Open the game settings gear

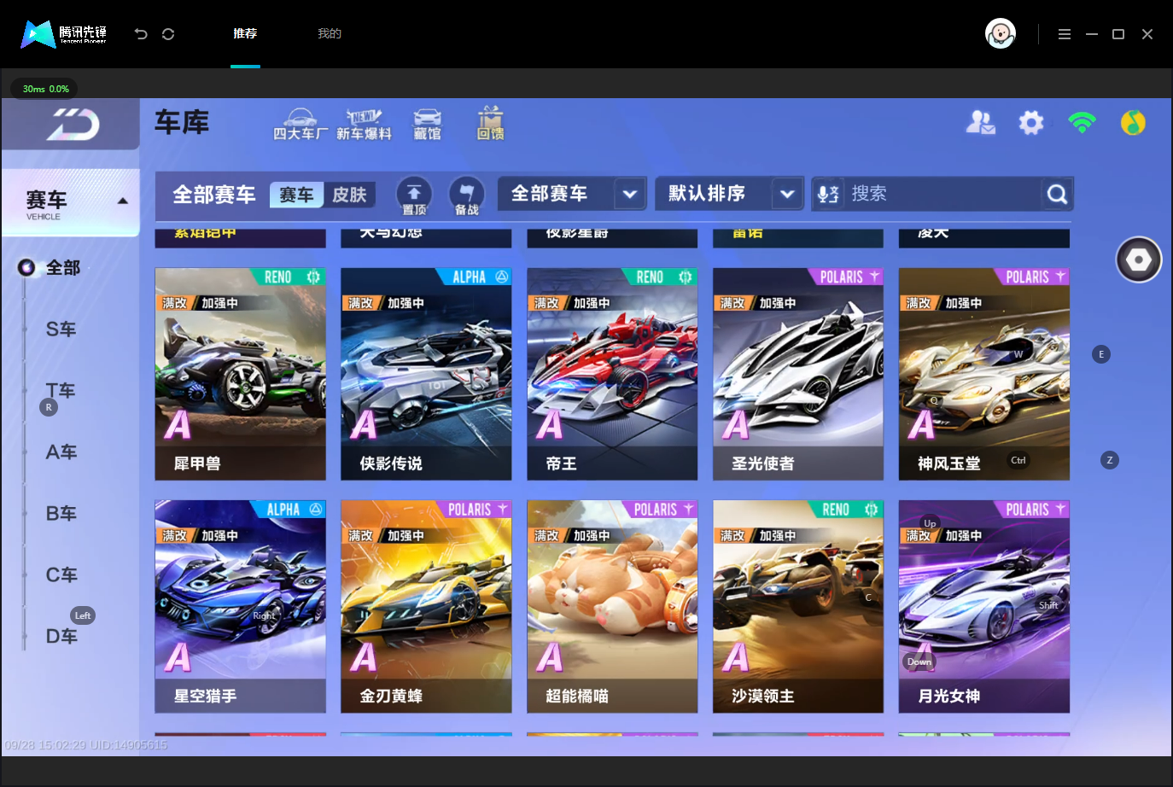pyautogui.click(x=1031, y=123)
